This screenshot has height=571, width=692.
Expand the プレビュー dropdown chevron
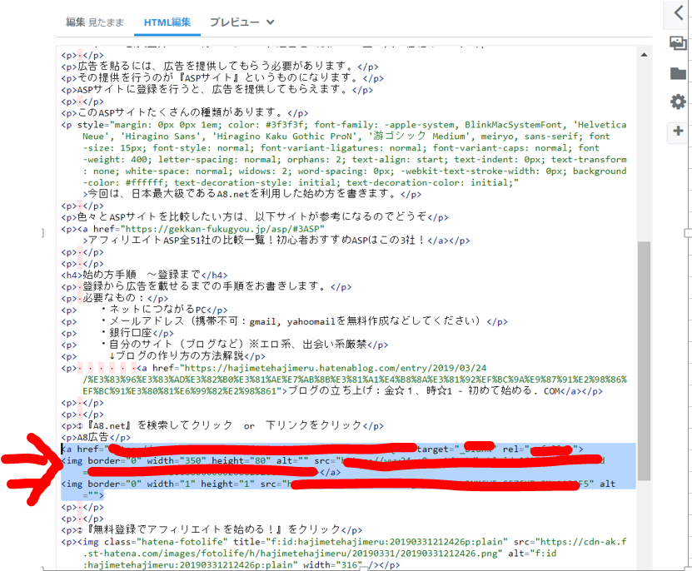point(270,22)
